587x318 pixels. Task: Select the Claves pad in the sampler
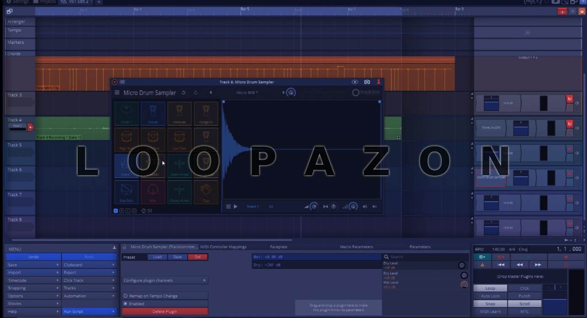click(153, 113)
